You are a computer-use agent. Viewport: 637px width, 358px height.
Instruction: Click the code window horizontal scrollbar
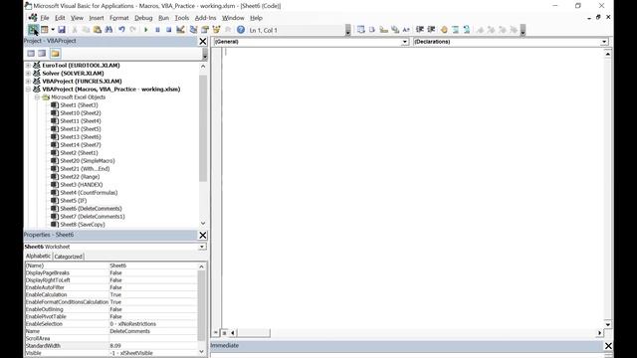click(x=416, y=333)
